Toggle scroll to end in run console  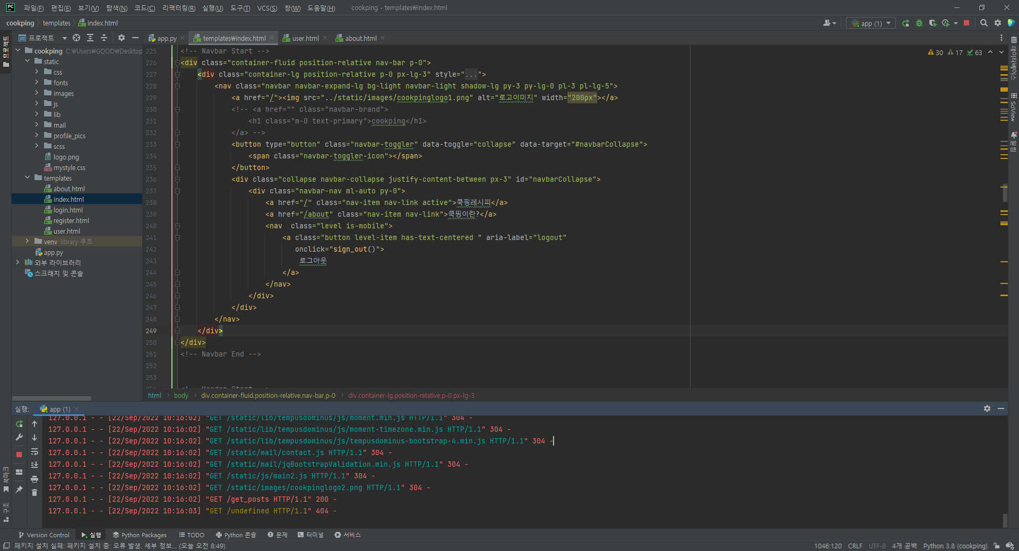pos(34,465)
